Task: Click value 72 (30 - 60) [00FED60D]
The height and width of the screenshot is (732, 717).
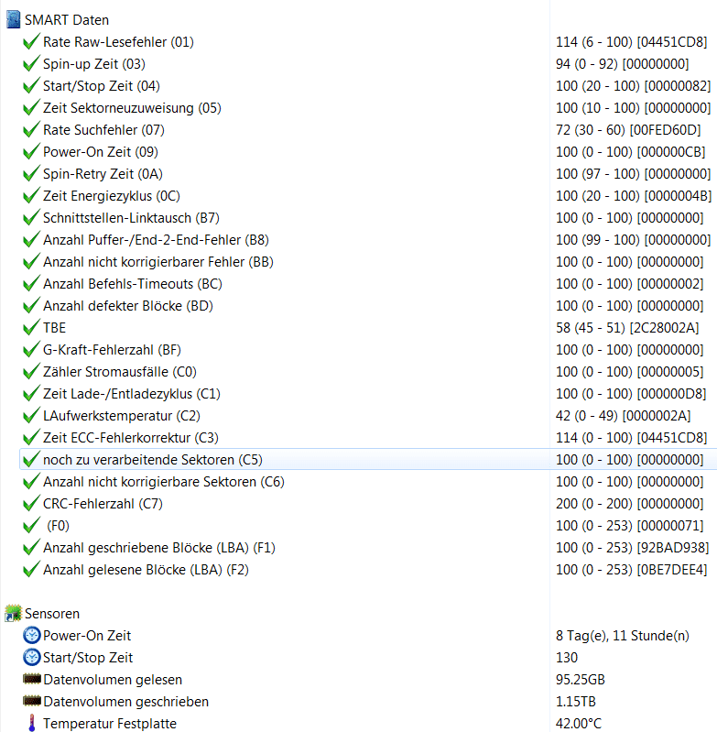Action: point(628,129)
